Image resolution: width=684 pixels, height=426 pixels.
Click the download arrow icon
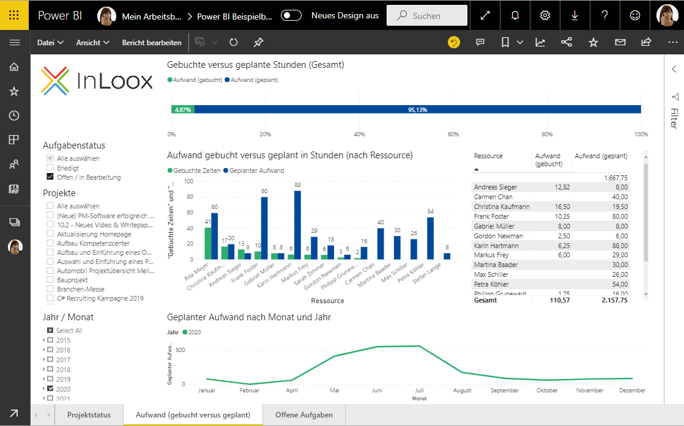[x=575, y=15]
